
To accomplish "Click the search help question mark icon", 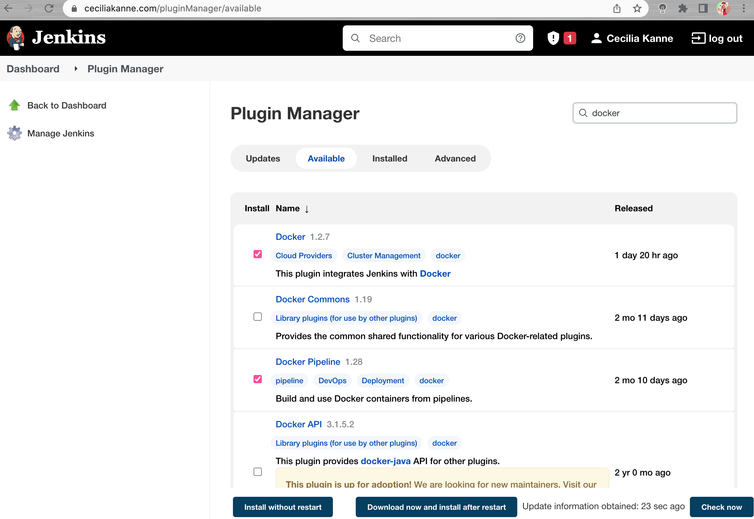I will click(520, 38).
